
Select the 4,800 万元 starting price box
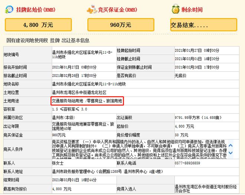[39, 25]
